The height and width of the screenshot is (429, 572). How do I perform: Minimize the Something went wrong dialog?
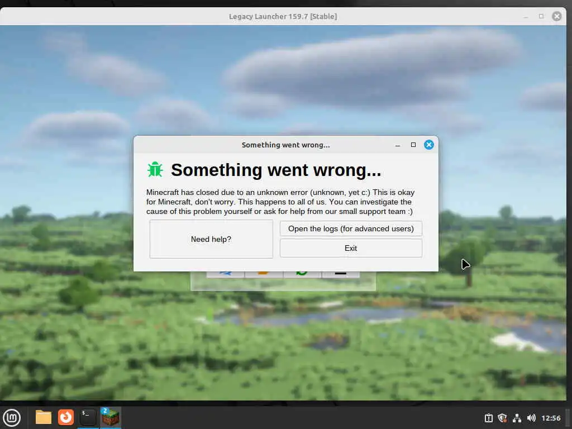398,145
